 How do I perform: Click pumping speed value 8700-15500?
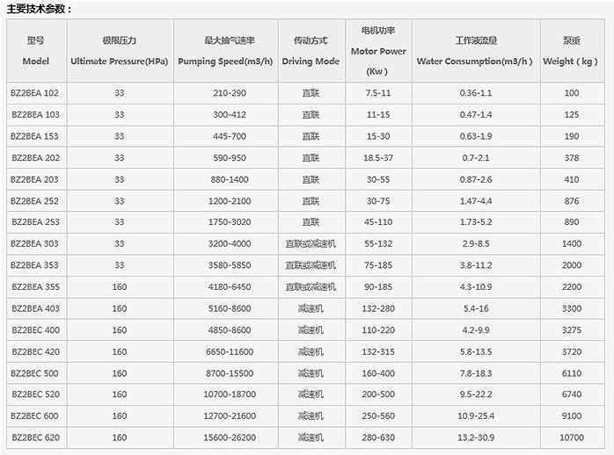click(226, 372)
